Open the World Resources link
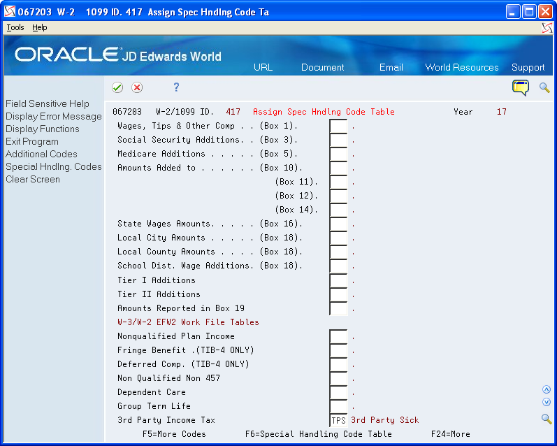Screen dimensions: 557x446 [462, 67]
